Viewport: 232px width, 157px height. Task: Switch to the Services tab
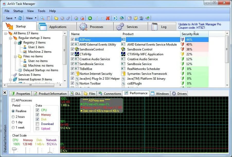tap(130, 27)
